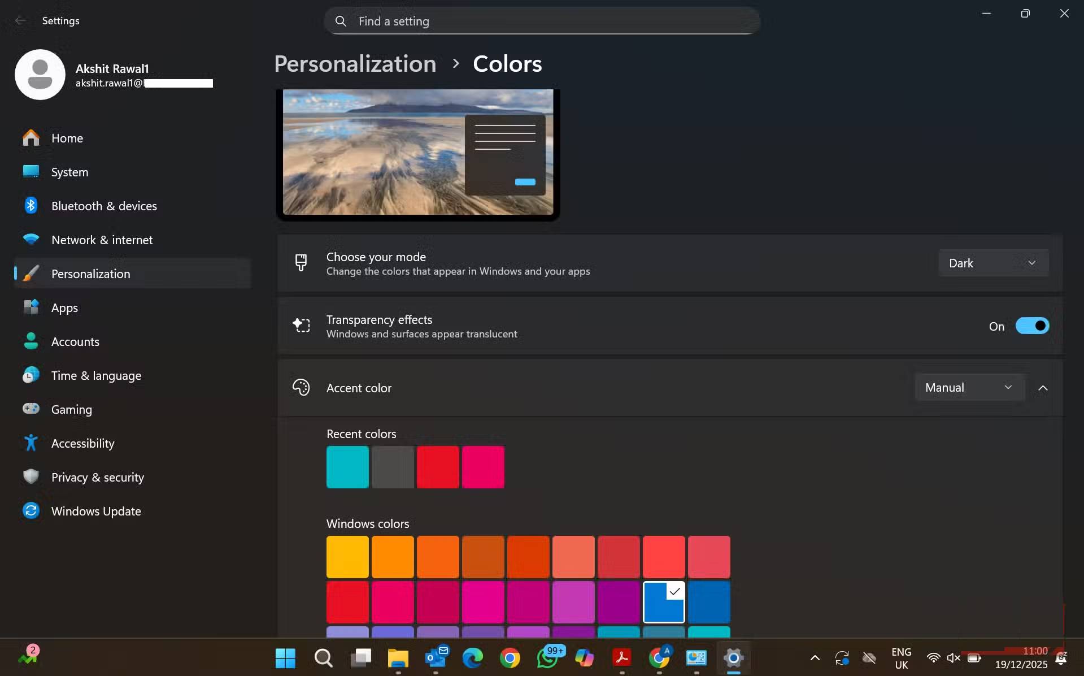Click the Gaming controller icon

(31, 409)
